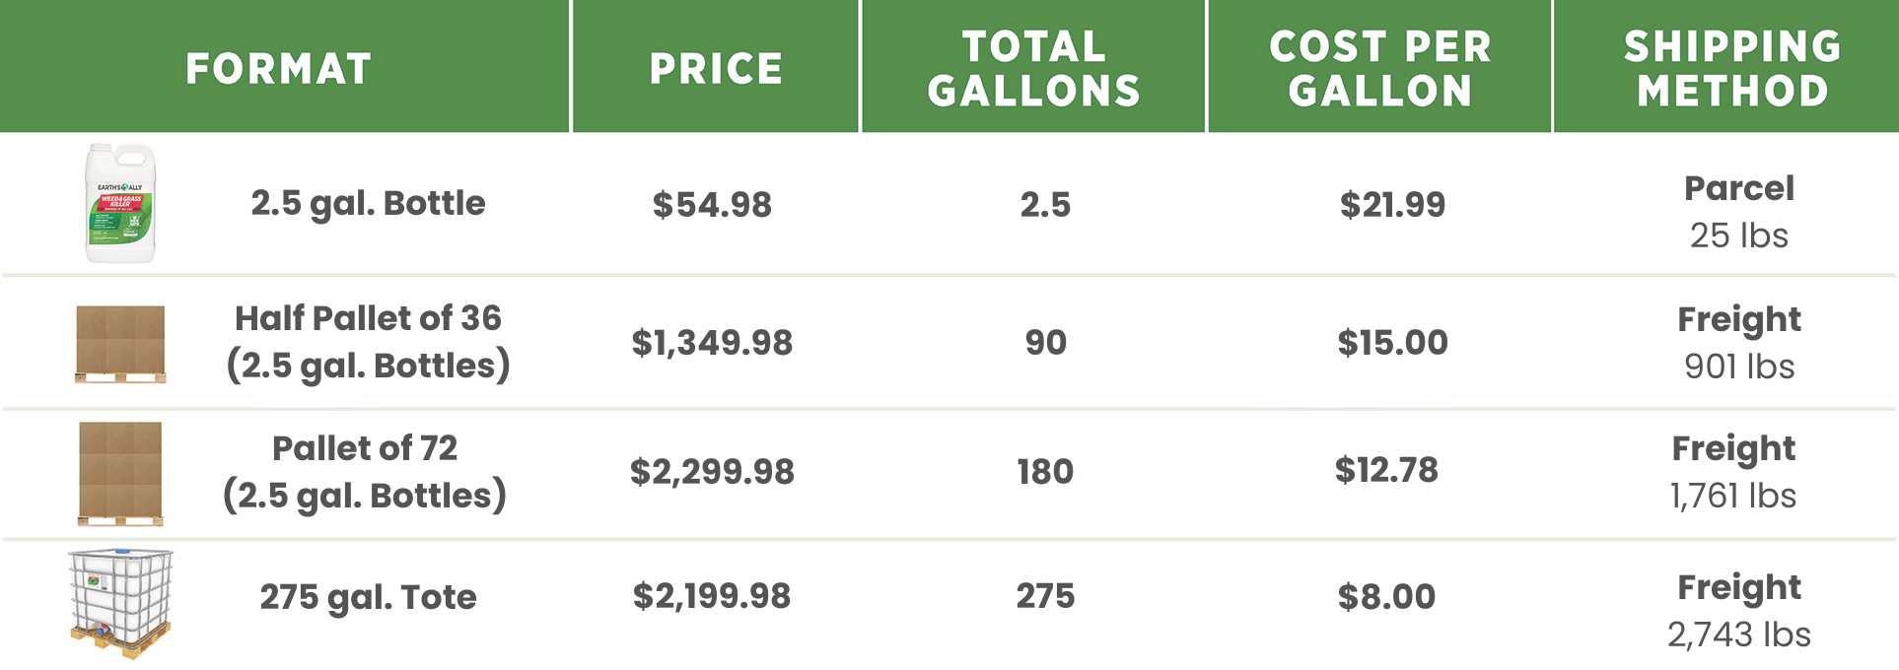Click the SHIPPING METHOD column header
The height and width of the screenshot is (670, 1899).
click(x=1732, y=68)
